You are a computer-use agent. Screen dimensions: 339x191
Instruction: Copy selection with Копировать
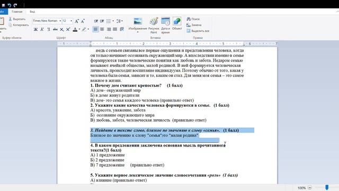point(19,25)
